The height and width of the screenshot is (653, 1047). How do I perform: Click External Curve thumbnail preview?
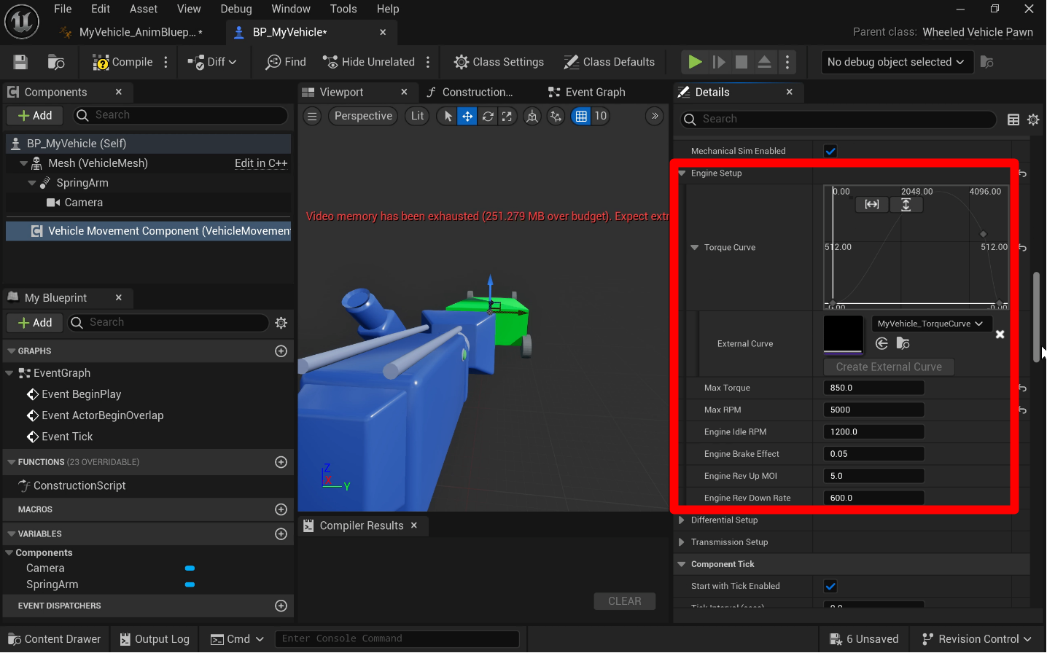[844, 335]
